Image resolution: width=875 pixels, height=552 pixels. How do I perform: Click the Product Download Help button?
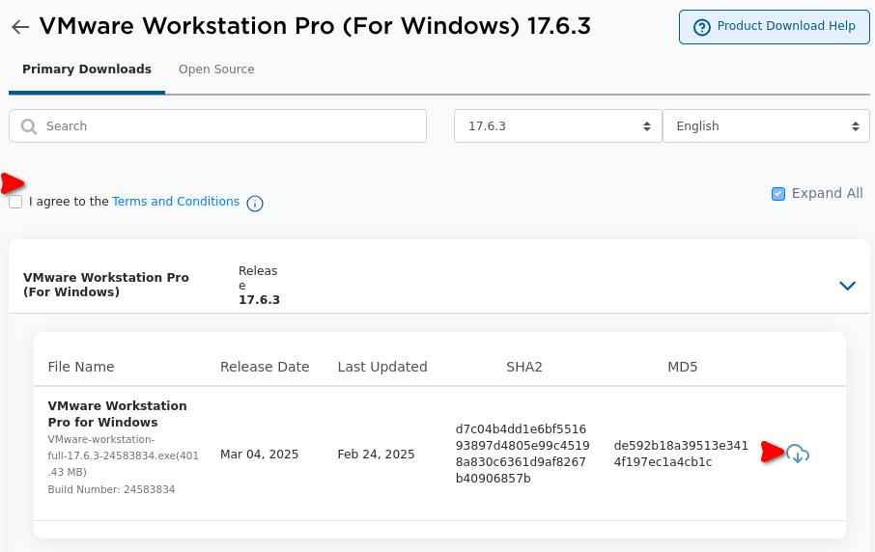[x=775, y=27]
